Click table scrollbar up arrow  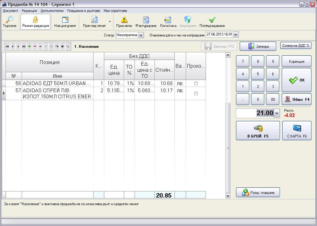tap(228, 55)
